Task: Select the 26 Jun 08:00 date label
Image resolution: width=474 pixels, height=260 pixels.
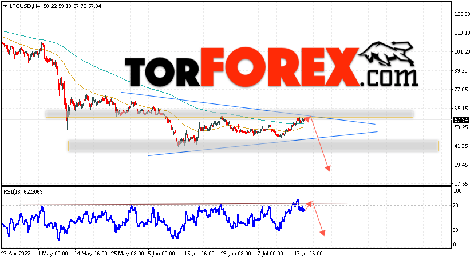Action: 236,254
